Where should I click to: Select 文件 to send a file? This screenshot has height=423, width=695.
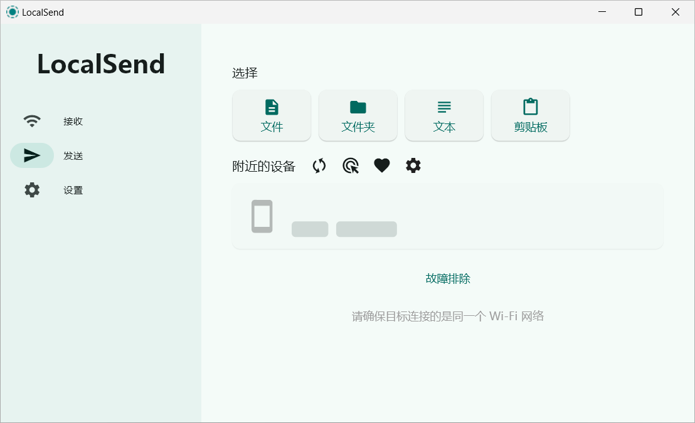tap(272, 115)
